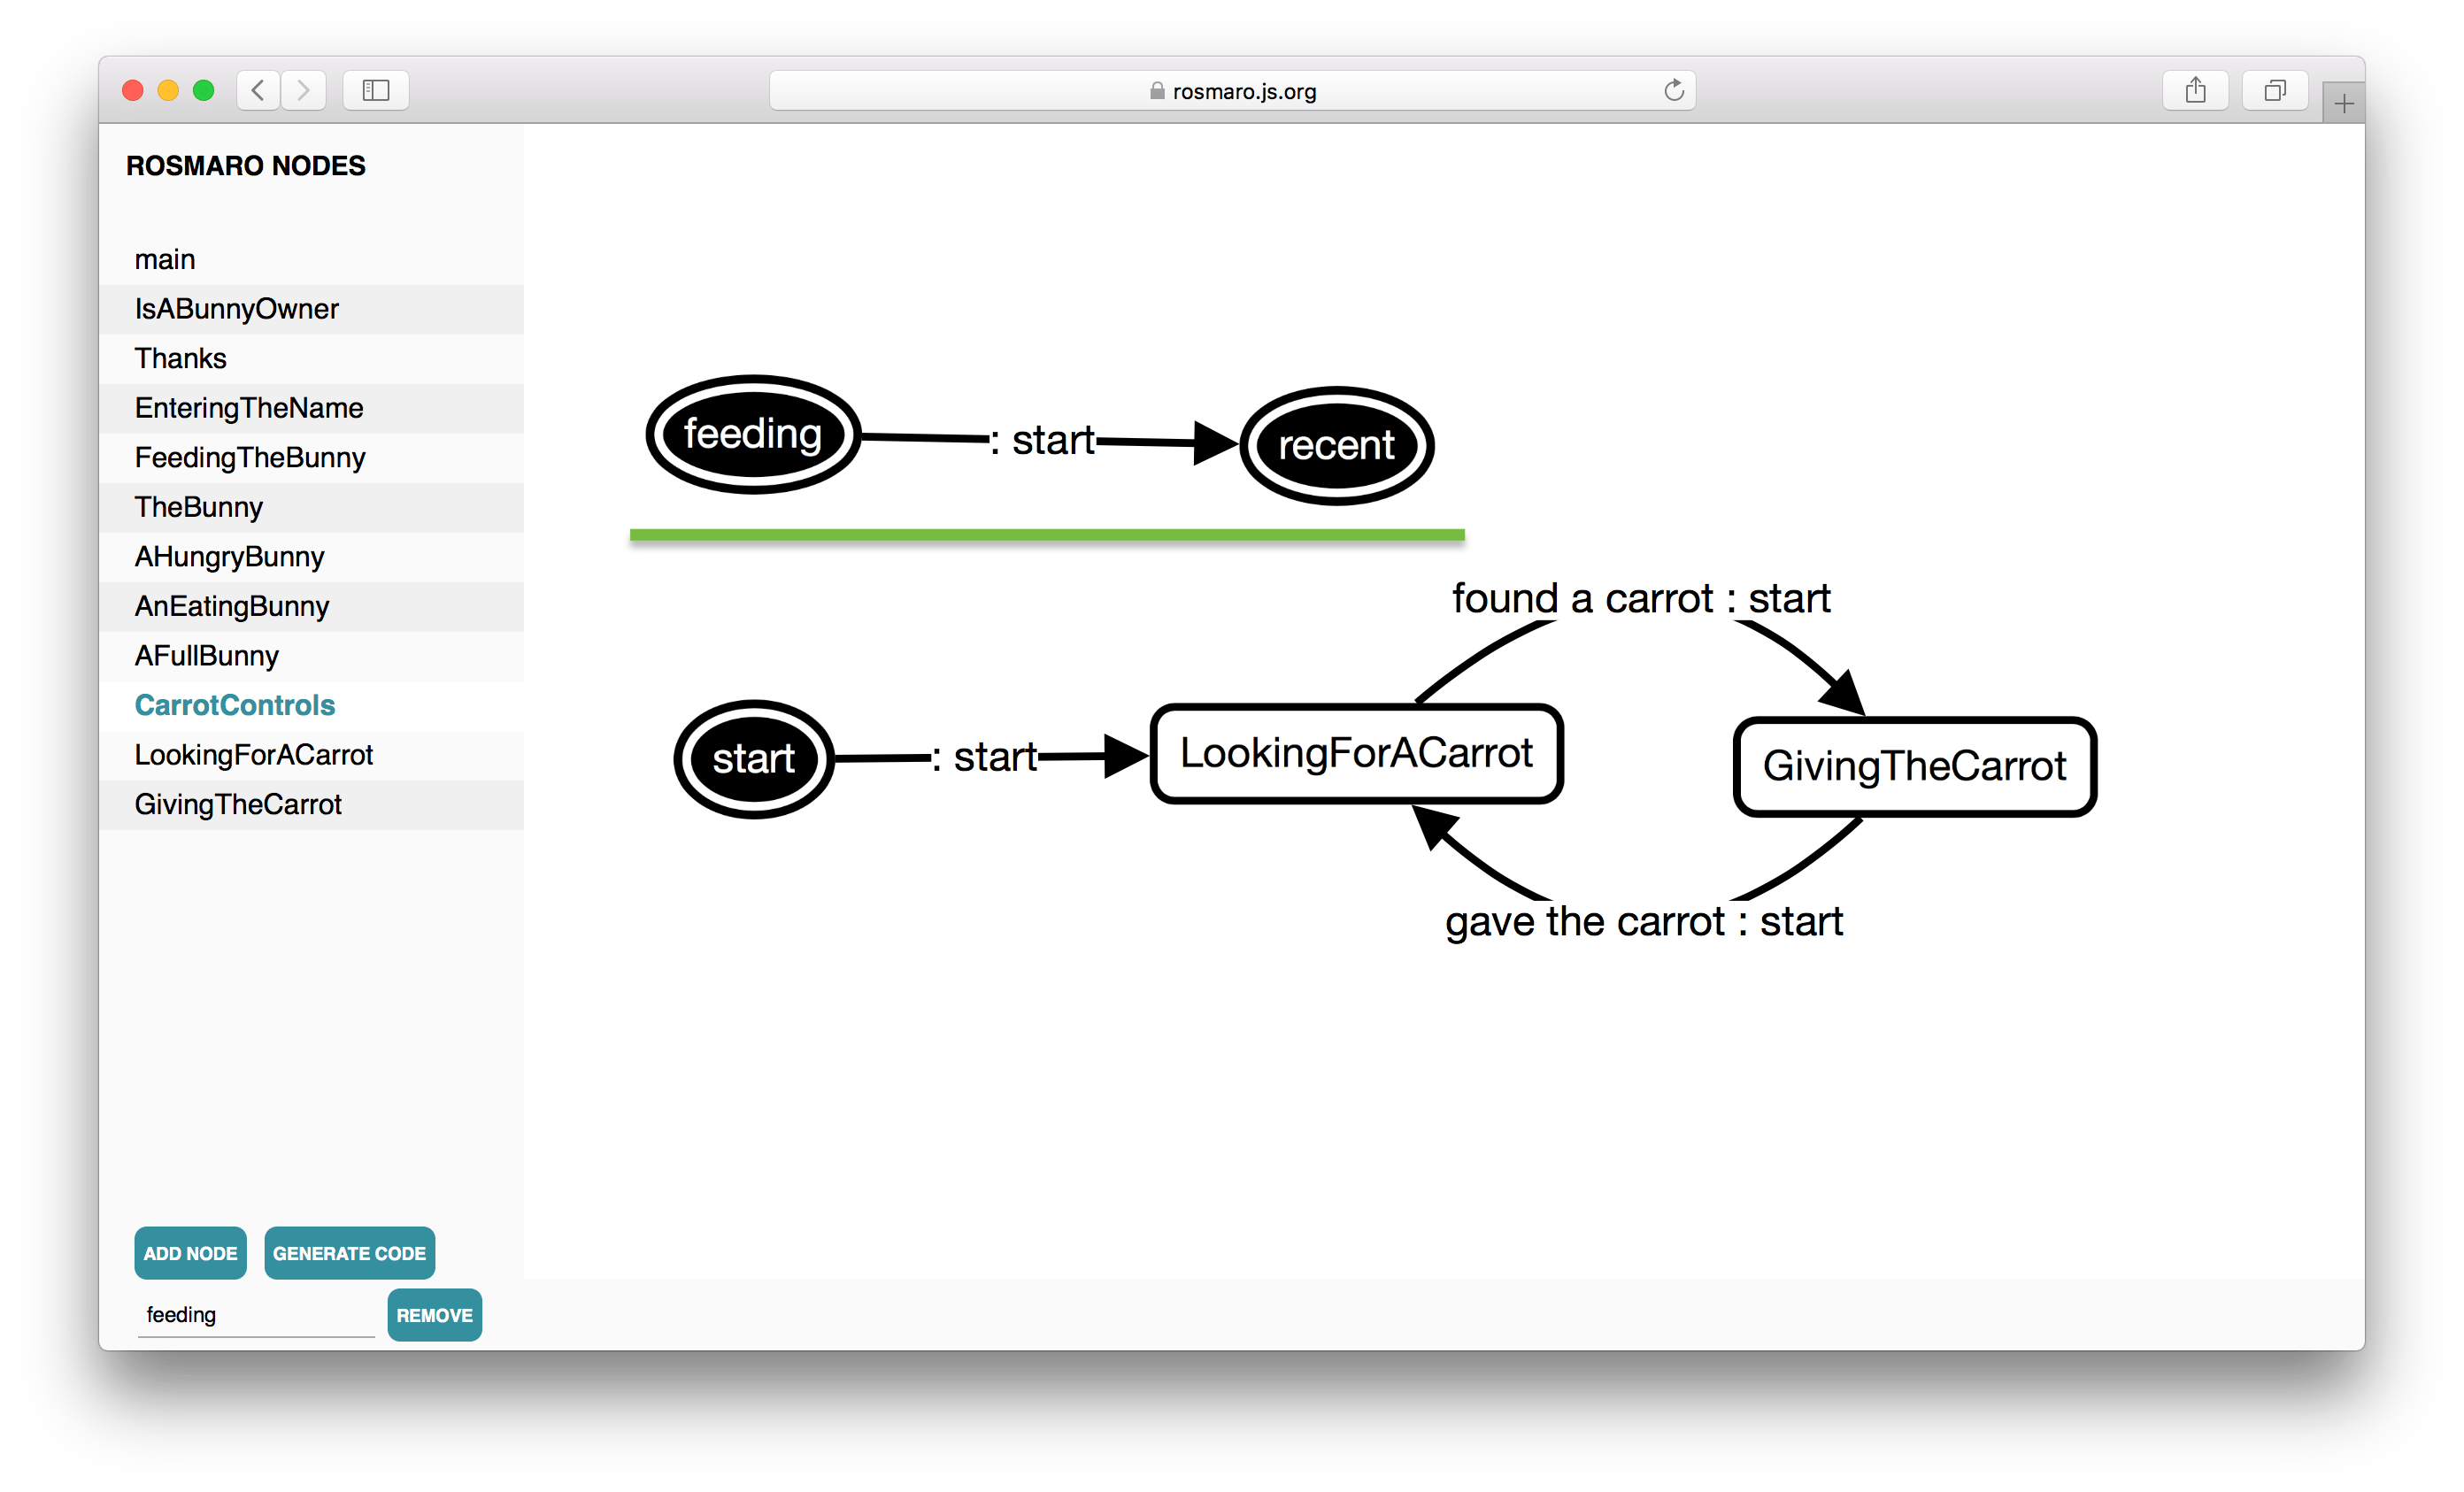Open a new tab with plus icon
2464x1492 pixels.
pyautogui.click(x=2343, y=103)
